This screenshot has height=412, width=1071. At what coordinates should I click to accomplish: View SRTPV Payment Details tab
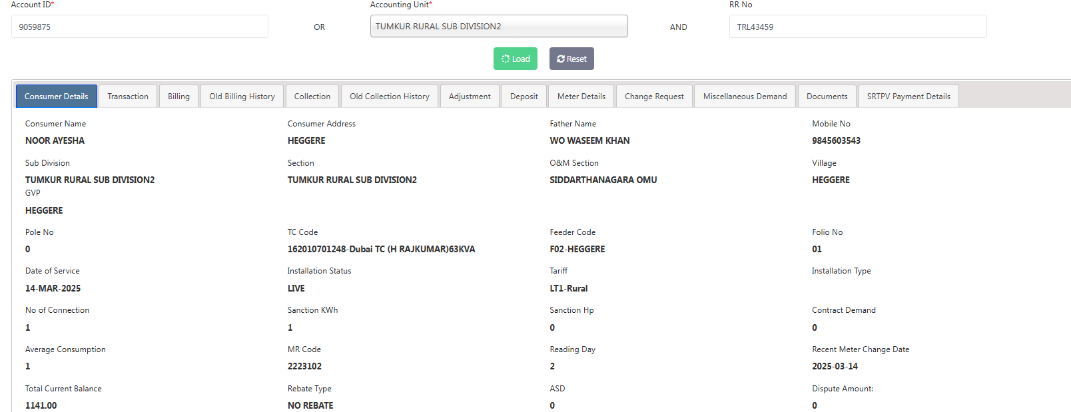pyautogui.click(x=908, y=97)
